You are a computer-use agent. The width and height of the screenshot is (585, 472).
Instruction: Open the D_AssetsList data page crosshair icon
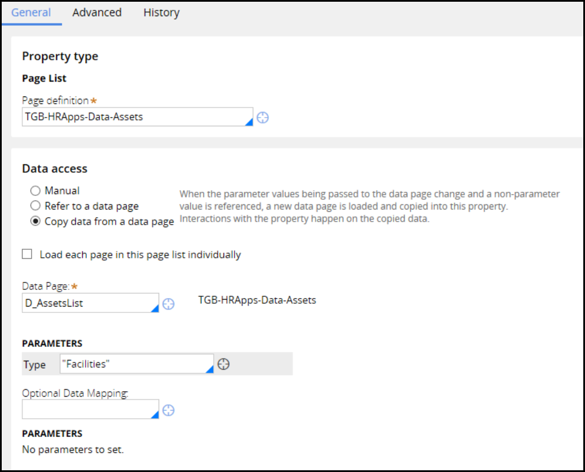[x=168, y=304]
